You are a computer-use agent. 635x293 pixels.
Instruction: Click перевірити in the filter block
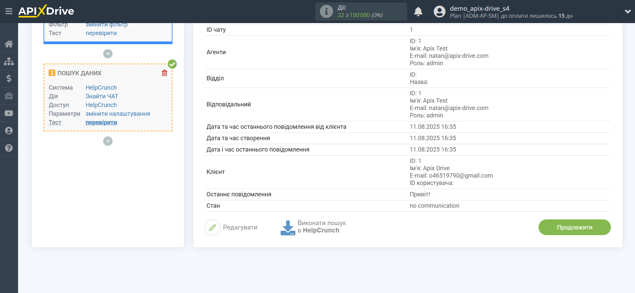(x=101, y=33)
